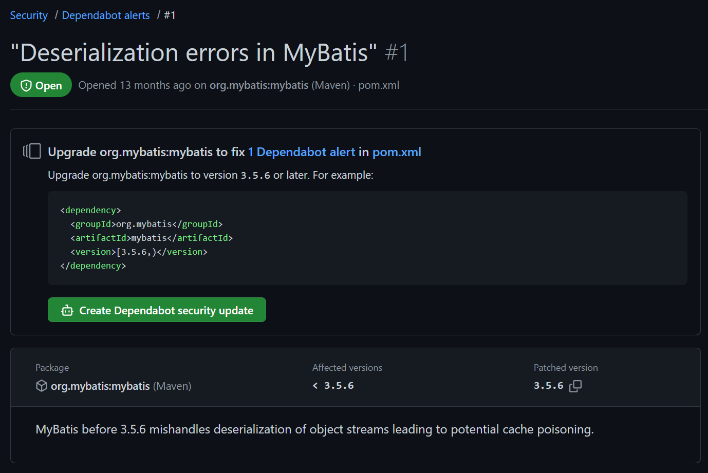The height and width of the screenshot is (473, 708).
Task: Click the alert title 'Deserialization errors in MyBatis'
Action: click(194, 53)
